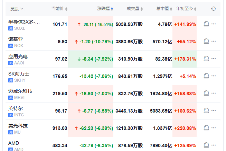Open more options for SOXL row

click(214, 24)
